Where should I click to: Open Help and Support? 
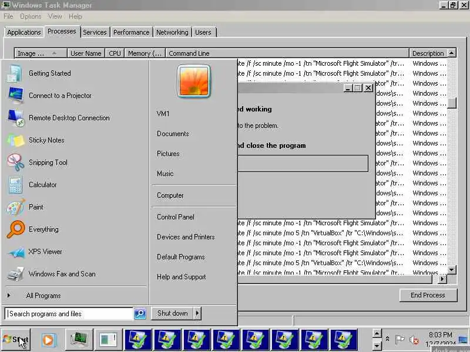(182, 277)
